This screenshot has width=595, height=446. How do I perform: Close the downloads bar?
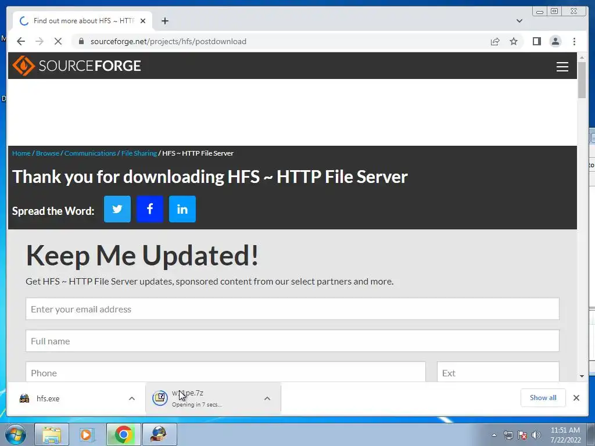point(576,398)
